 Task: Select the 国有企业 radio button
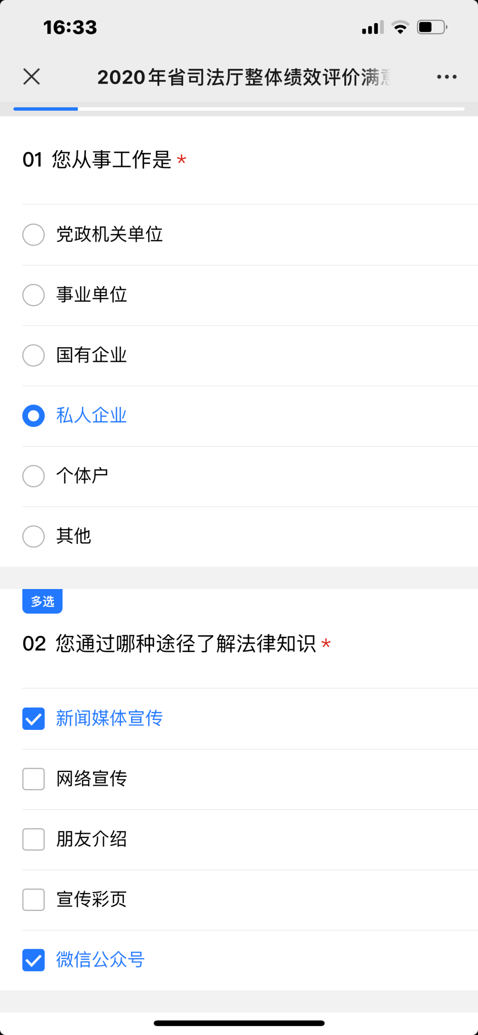click(34, 355)
